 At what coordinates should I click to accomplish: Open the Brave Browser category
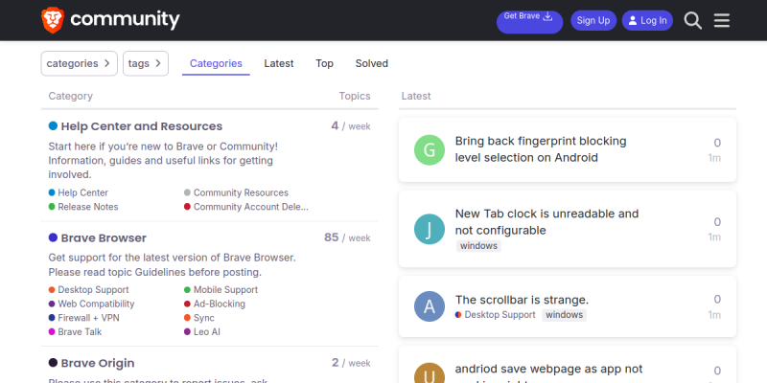click(x=104, y=238)
